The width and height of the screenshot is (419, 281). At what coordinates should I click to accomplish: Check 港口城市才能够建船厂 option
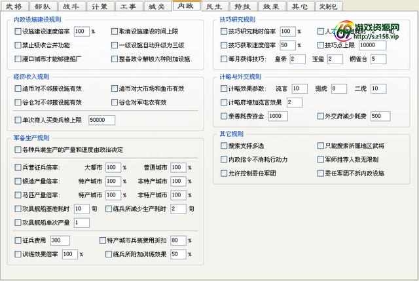click(x=18, y=59)
